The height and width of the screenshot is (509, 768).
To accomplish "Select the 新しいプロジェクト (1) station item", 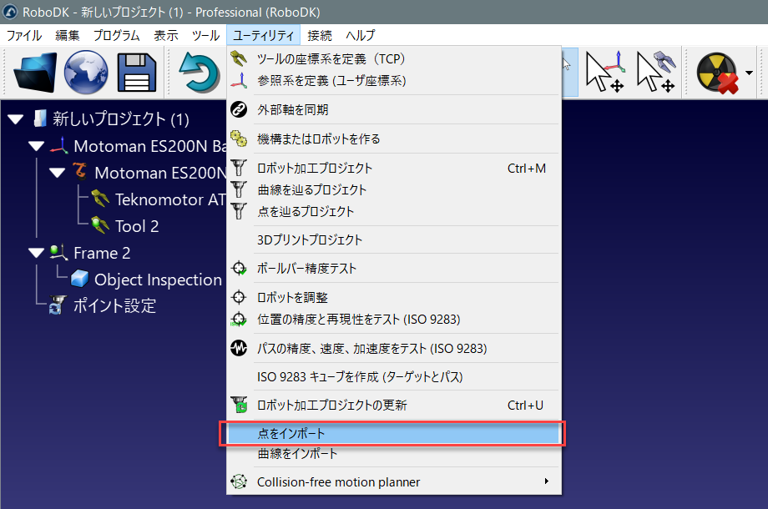I will pos(111,119).
